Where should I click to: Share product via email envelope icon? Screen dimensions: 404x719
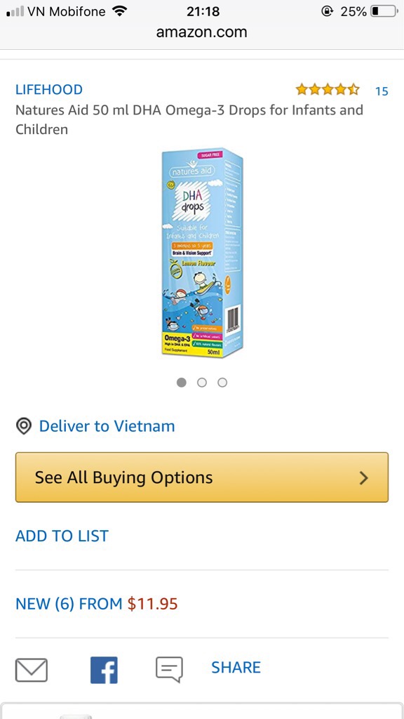[x=31, y=669]
